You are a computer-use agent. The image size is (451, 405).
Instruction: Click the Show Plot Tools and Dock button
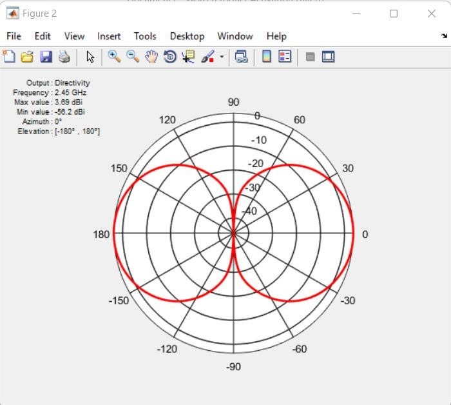click(329, 57)
